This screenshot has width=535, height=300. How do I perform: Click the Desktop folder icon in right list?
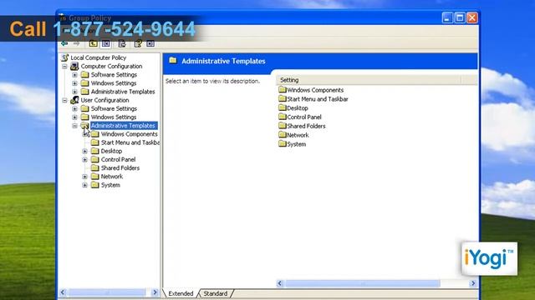(x=283, y=107)
